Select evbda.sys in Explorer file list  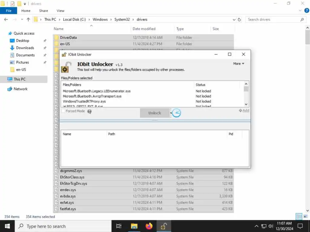68,196
